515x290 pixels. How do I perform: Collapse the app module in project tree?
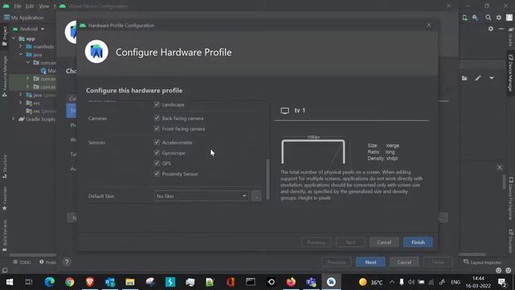click(14, 39)
